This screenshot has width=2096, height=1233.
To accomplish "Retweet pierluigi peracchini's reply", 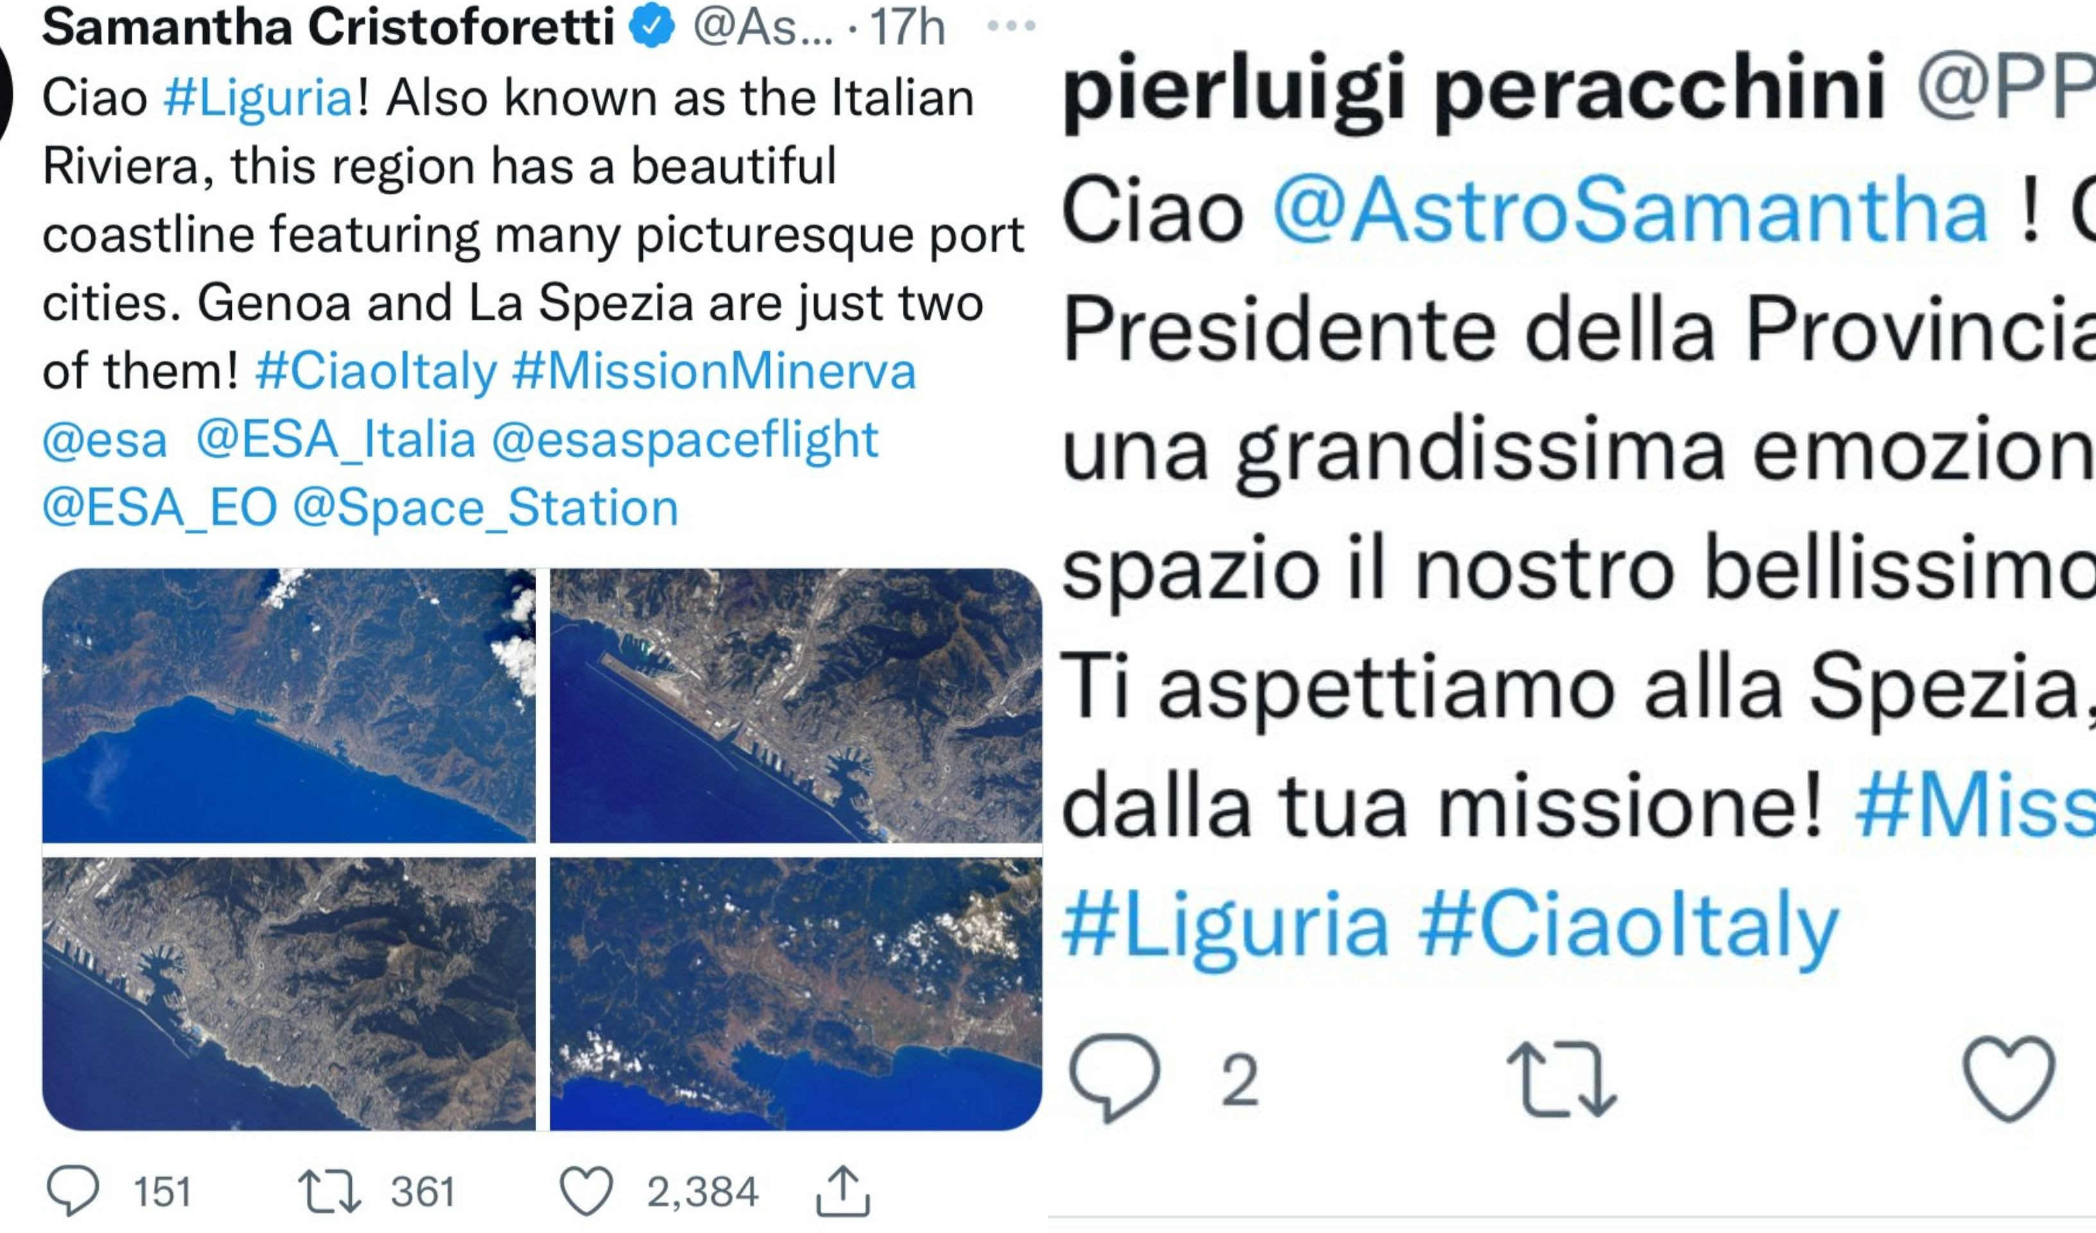I will click(x=1561, y=1079).
